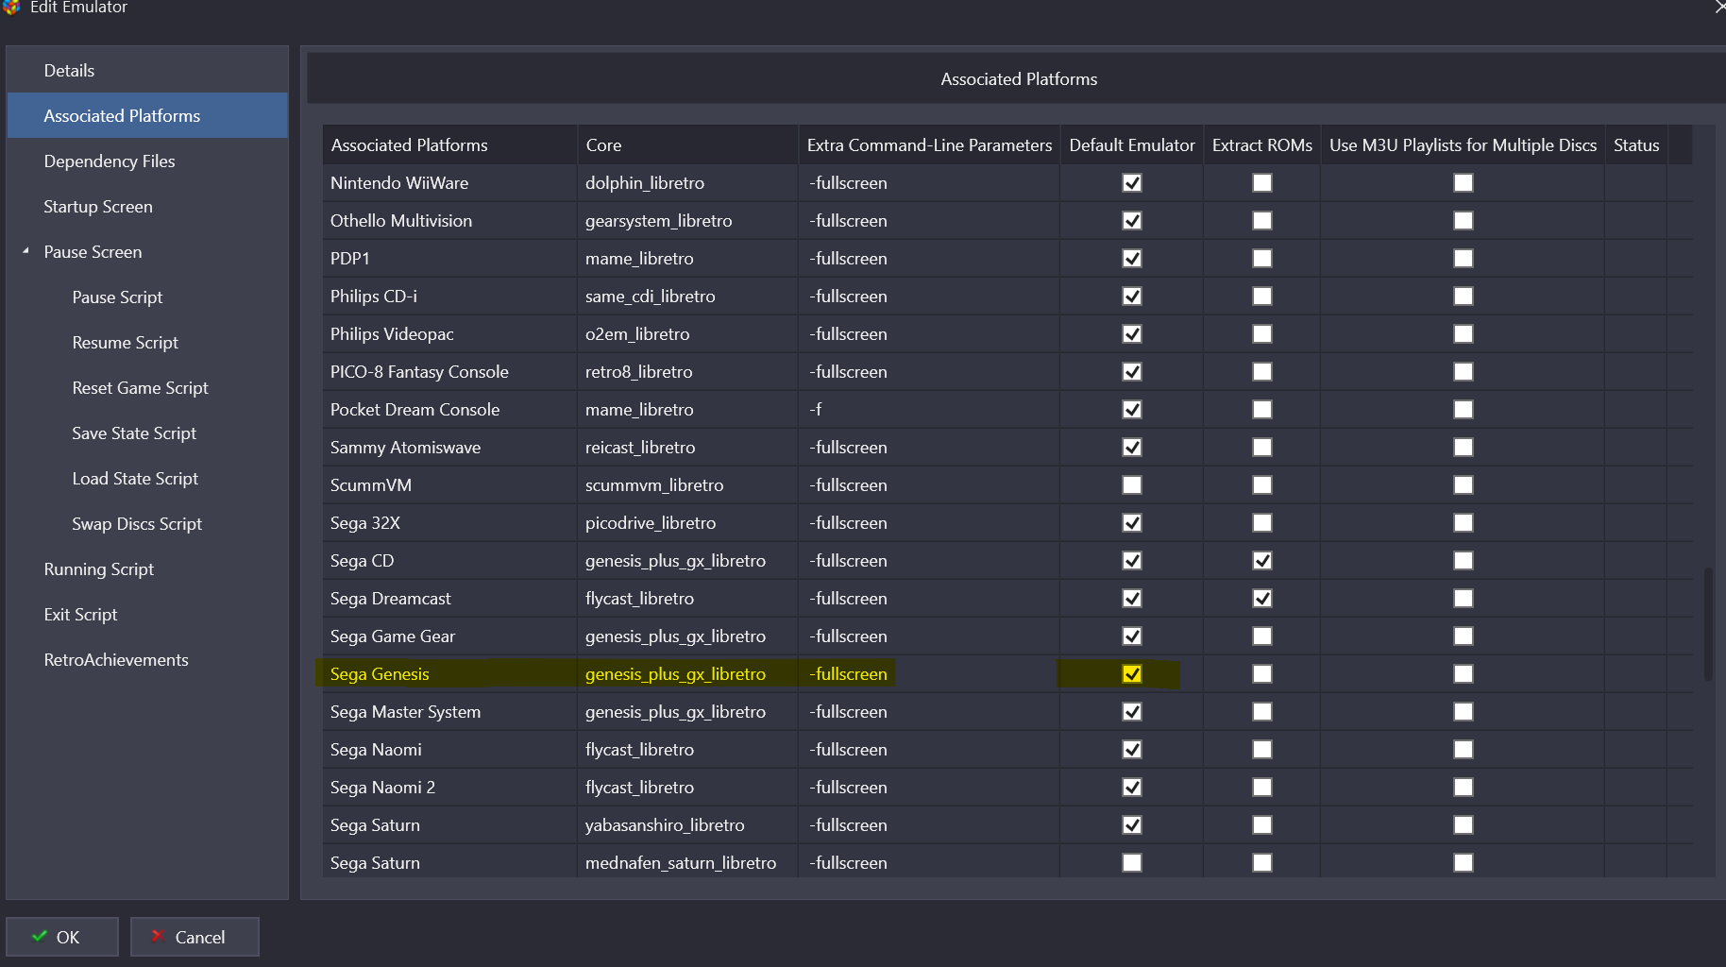Select Associated Platforms in the sidebar

tap(147, 115)
